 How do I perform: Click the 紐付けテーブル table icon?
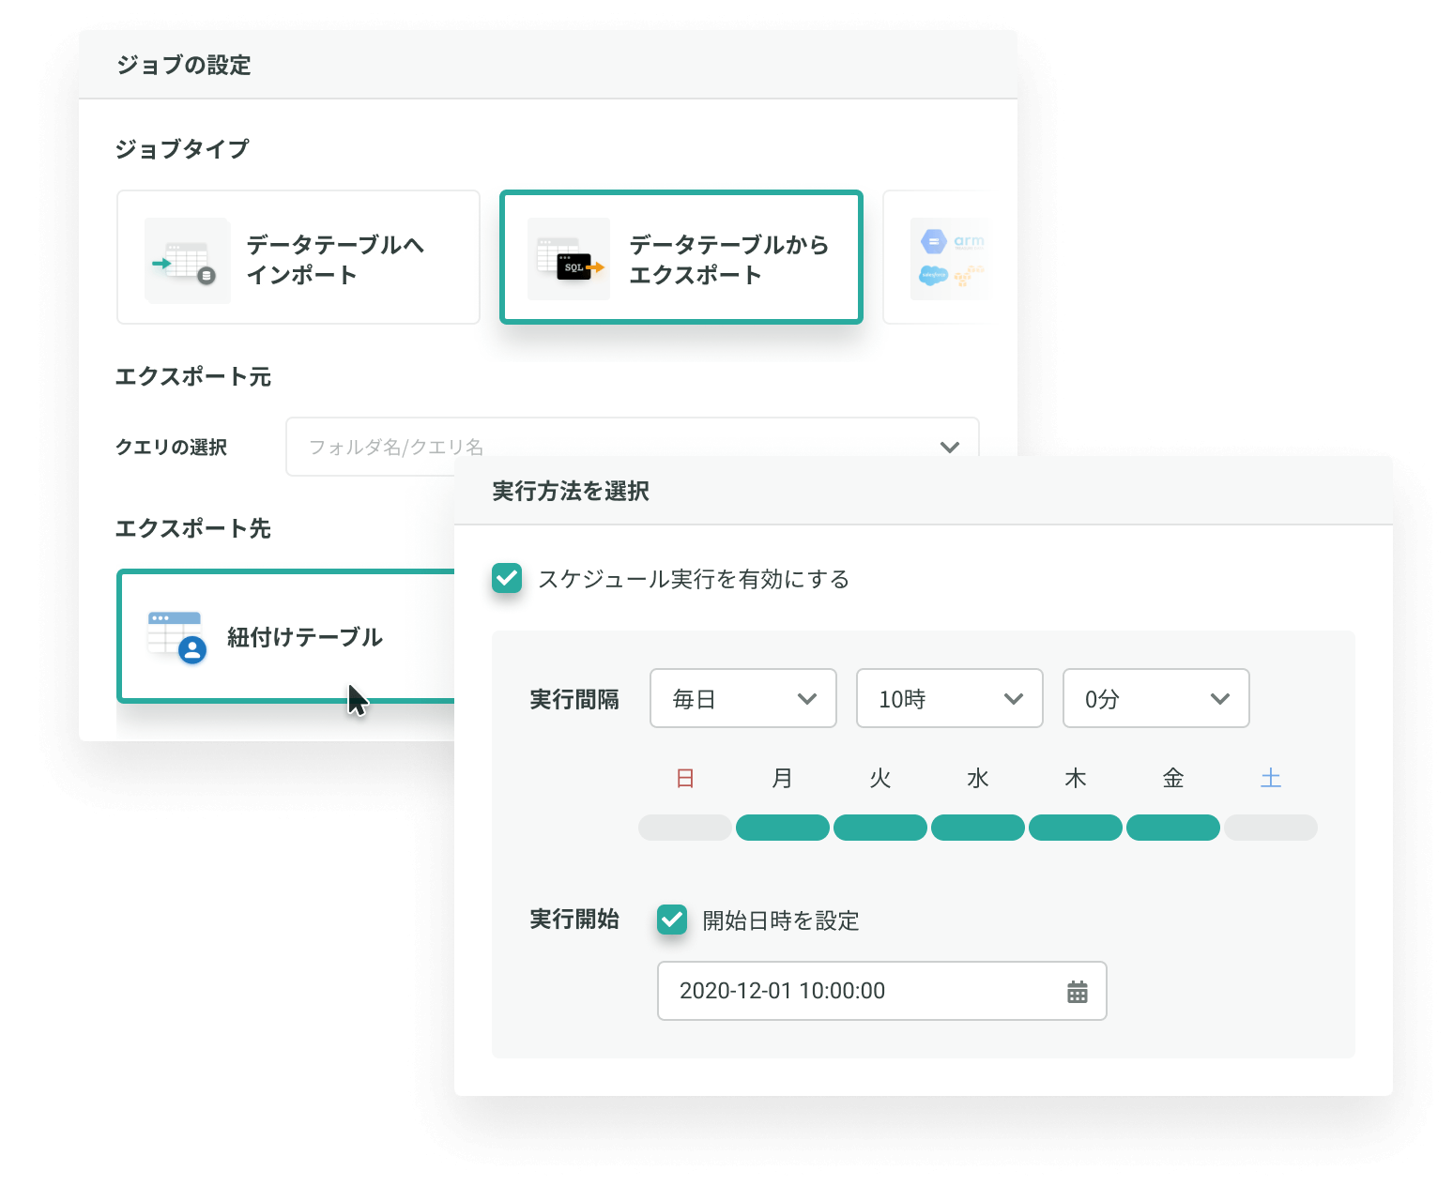pyautogui.click(x=172, y=636)
